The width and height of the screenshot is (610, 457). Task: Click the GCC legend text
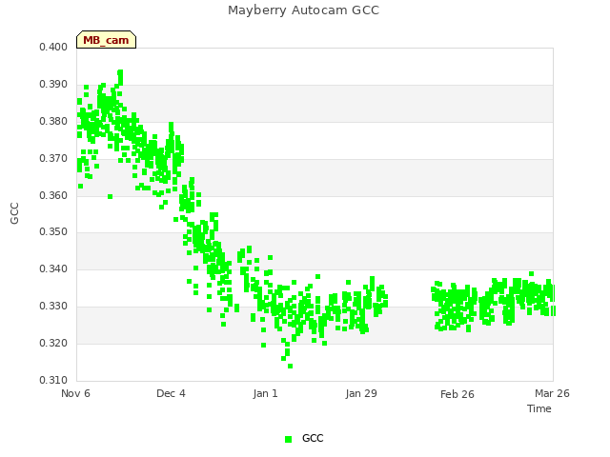(313, 438)
